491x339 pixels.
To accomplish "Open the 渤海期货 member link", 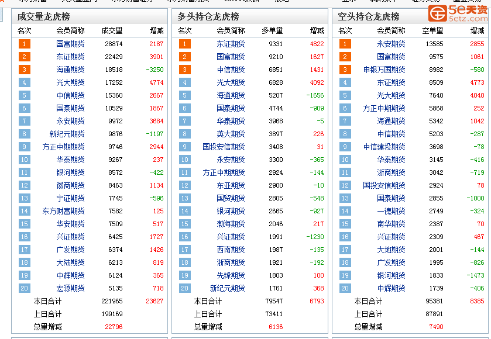I will pos(231,224).
